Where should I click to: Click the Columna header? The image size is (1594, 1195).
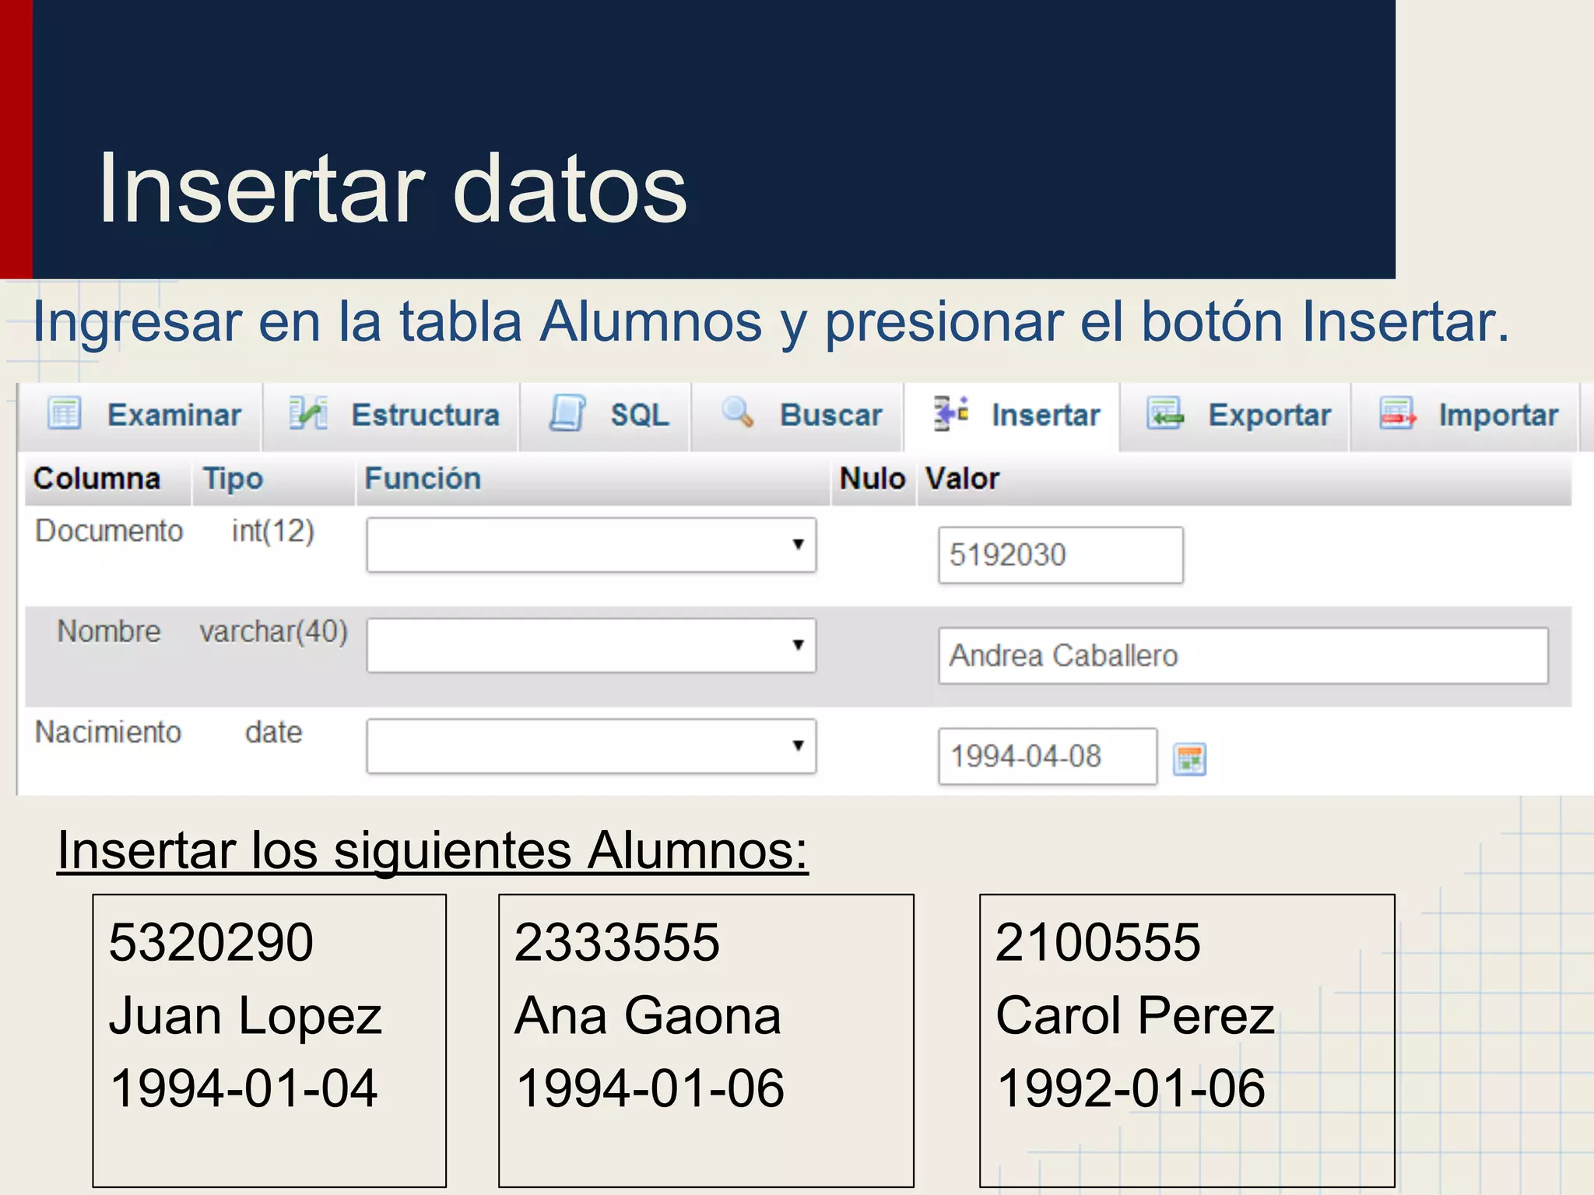tap(97, 478)
